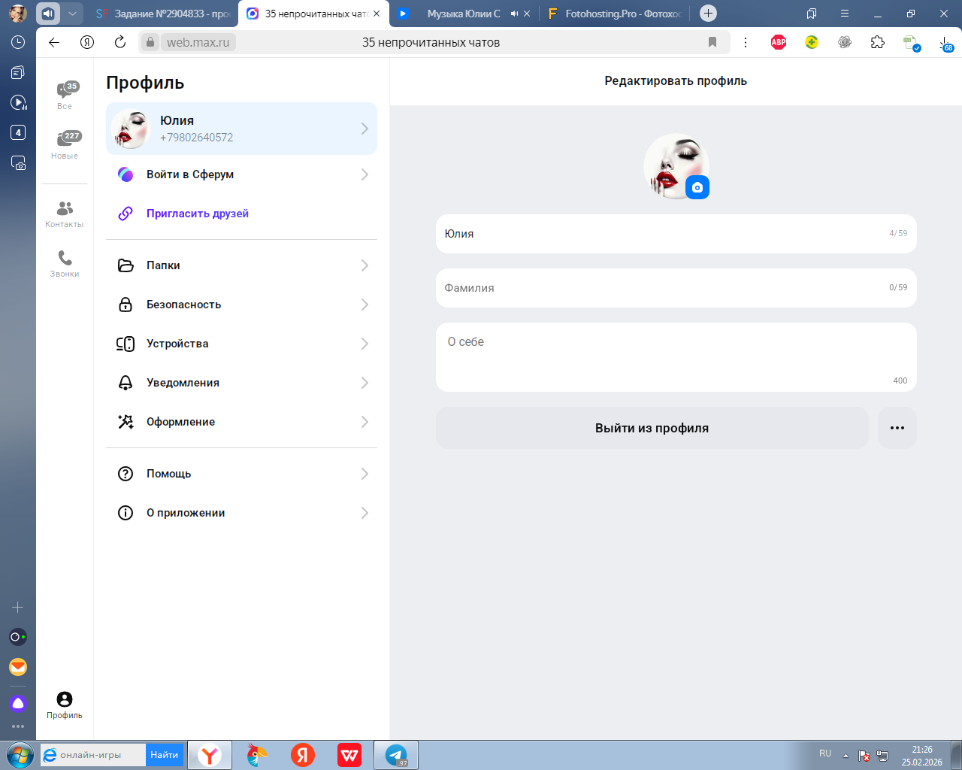Viewport: 962px width, 770px height.
Task: Click the browser reload page icon
Action: pyautogui.click(x=120, y=42)
